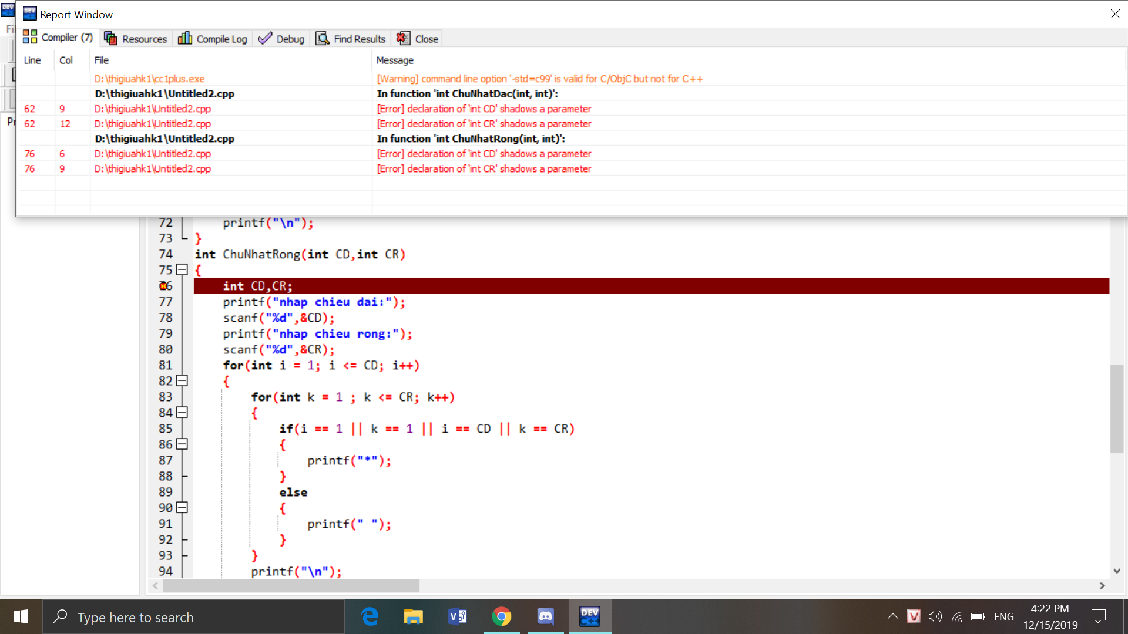Collapse the for loop at line 82
Screen dimensions: 1128x634
[x=182, y=381]
